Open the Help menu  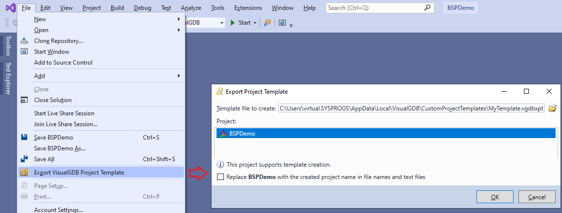[309, 7]
